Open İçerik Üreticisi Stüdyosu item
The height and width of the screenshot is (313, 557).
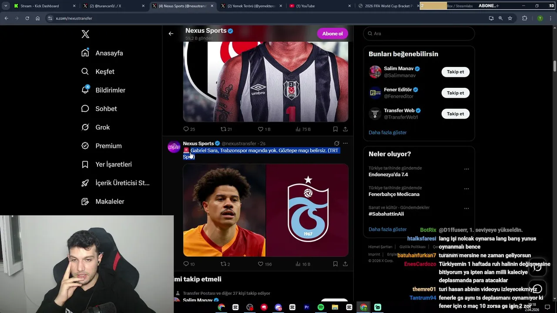click(116, 183)
